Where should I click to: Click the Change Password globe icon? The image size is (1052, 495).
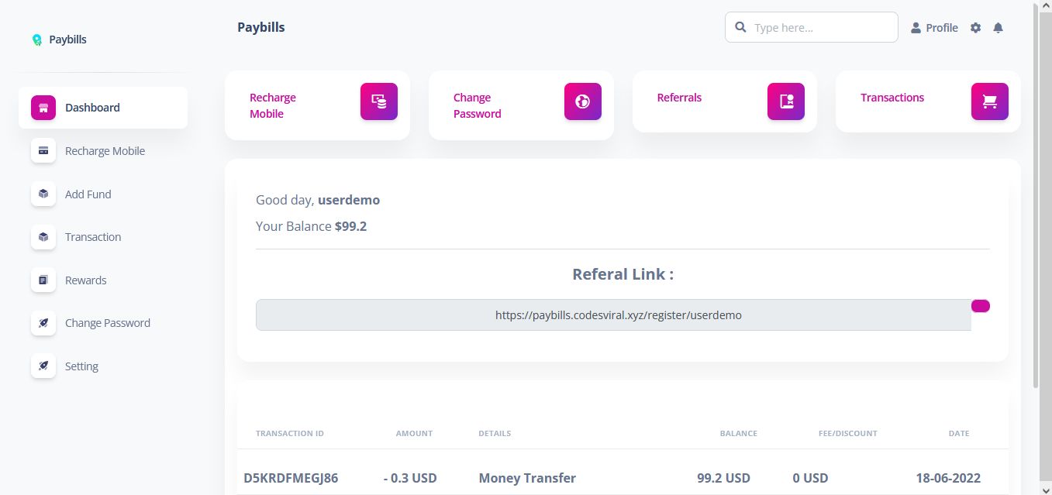tap(582, 101)
